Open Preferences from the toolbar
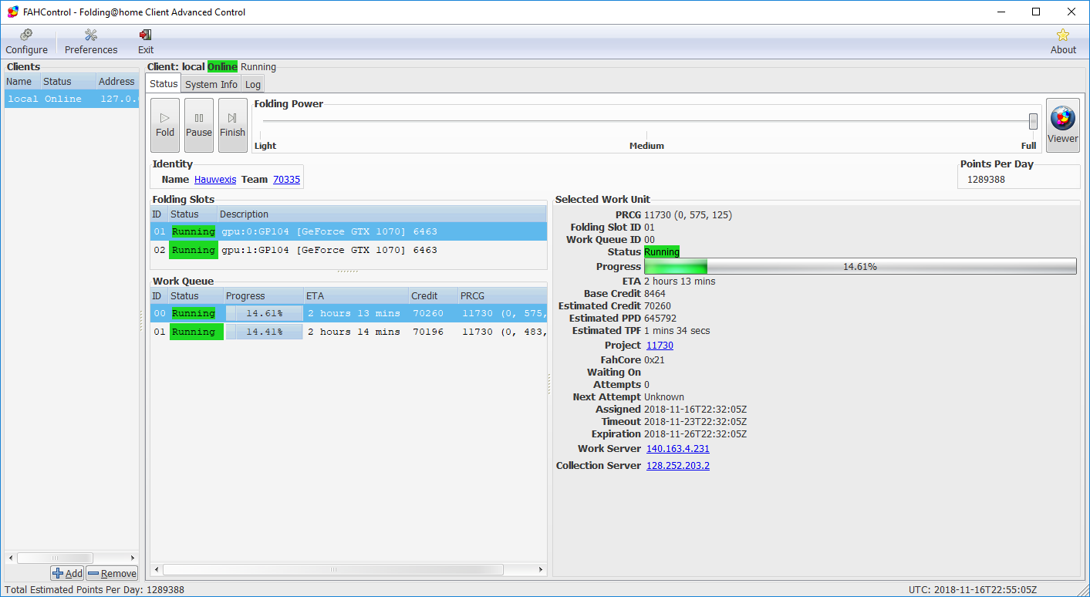Screen dimensions: 1090x597 tap(91, 42)
